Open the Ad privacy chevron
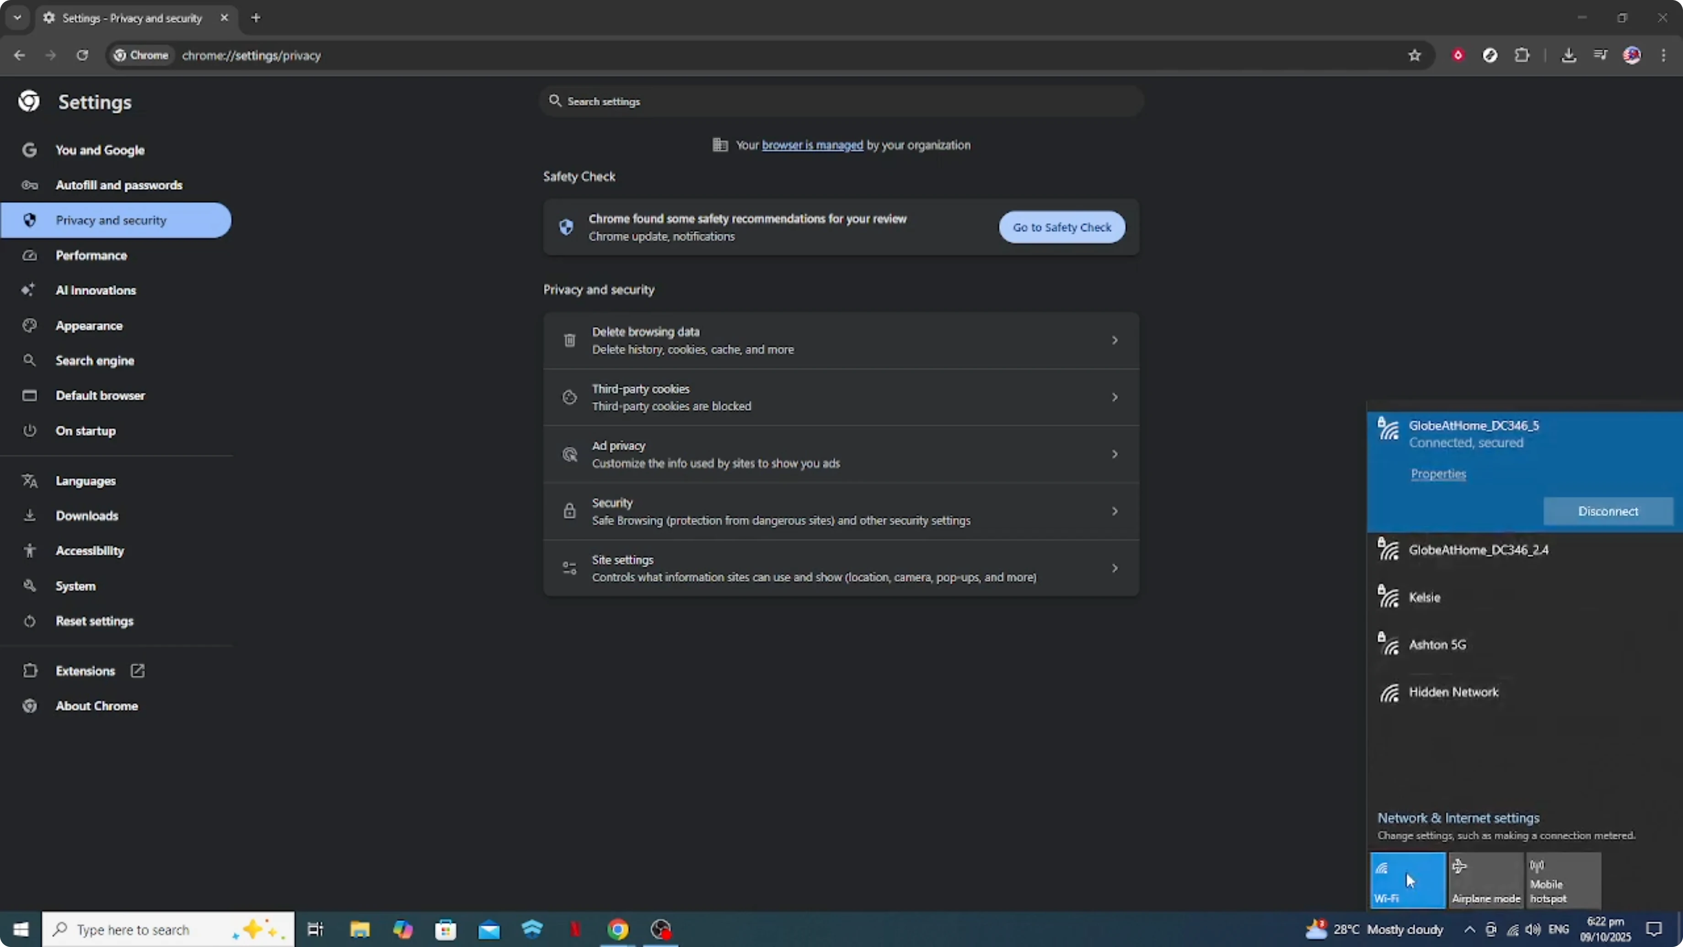Image resolution: width=1683 pixels, height=947 pixels. 1115,453
